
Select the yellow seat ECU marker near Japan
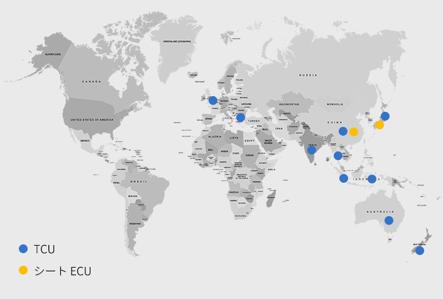coord(380,125)
